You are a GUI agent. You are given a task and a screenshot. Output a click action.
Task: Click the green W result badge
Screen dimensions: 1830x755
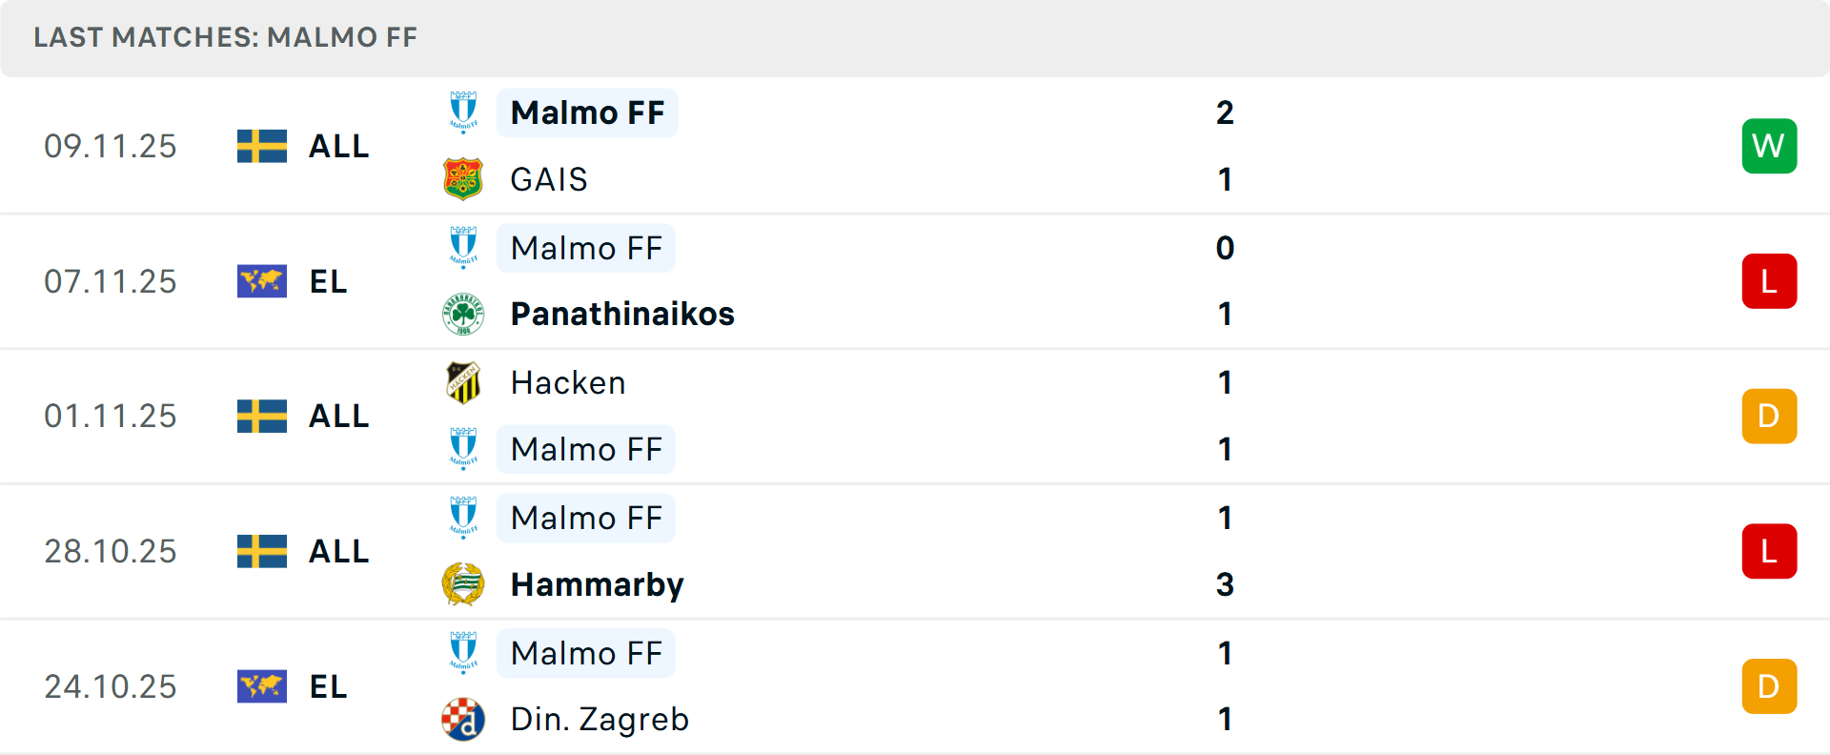tap(1769, 146)
